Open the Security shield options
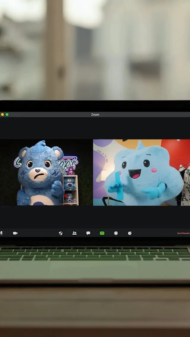Image resolution: width=190 pixels, height=337 pixels. [x=61, y=233]
